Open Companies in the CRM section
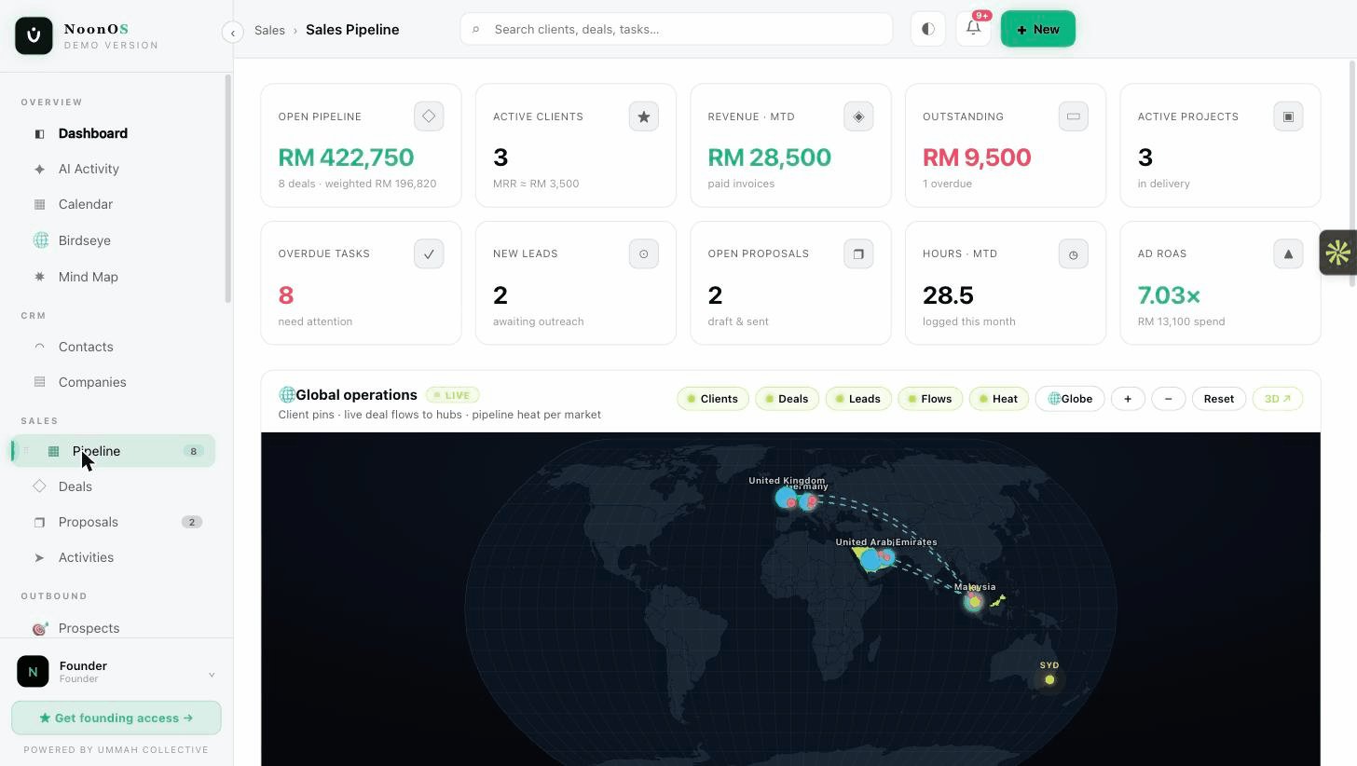The image size is (1357, 766). tap(116, 382)
